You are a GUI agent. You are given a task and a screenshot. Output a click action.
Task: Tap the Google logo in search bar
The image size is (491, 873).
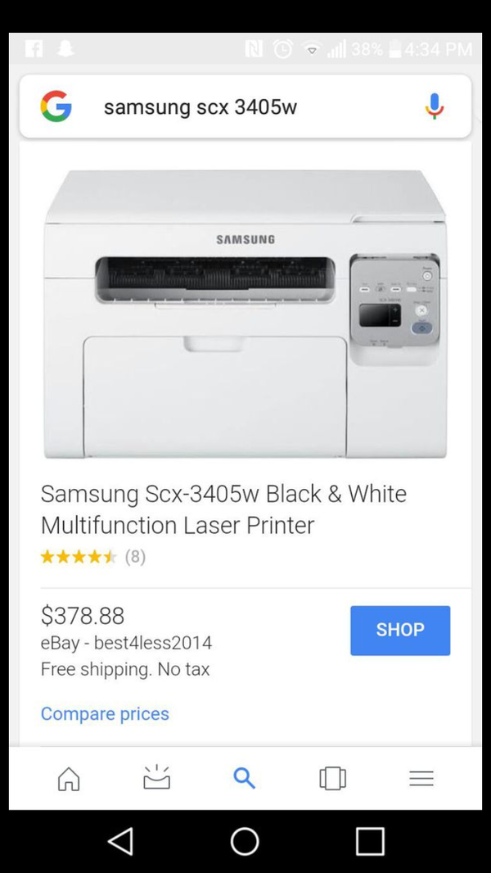pos(56,106)
